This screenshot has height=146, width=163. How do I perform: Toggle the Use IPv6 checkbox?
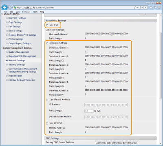(47, 25)
